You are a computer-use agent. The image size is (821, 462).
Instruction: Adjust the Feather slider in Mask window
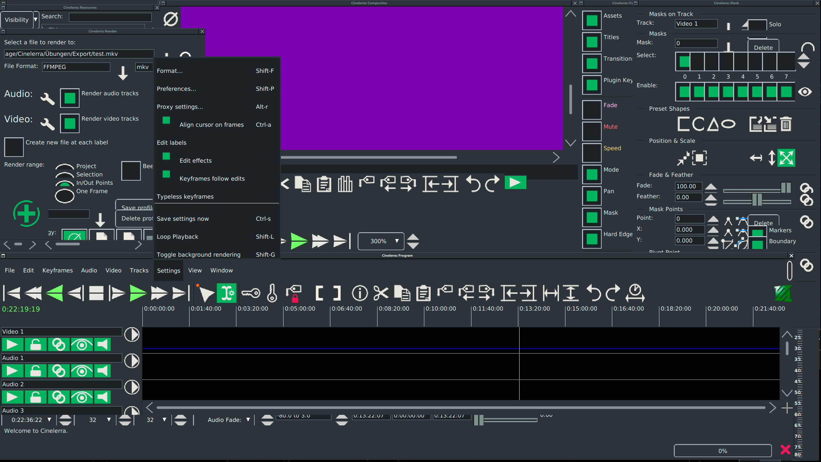pyautogui.click(x=757, y=200)
